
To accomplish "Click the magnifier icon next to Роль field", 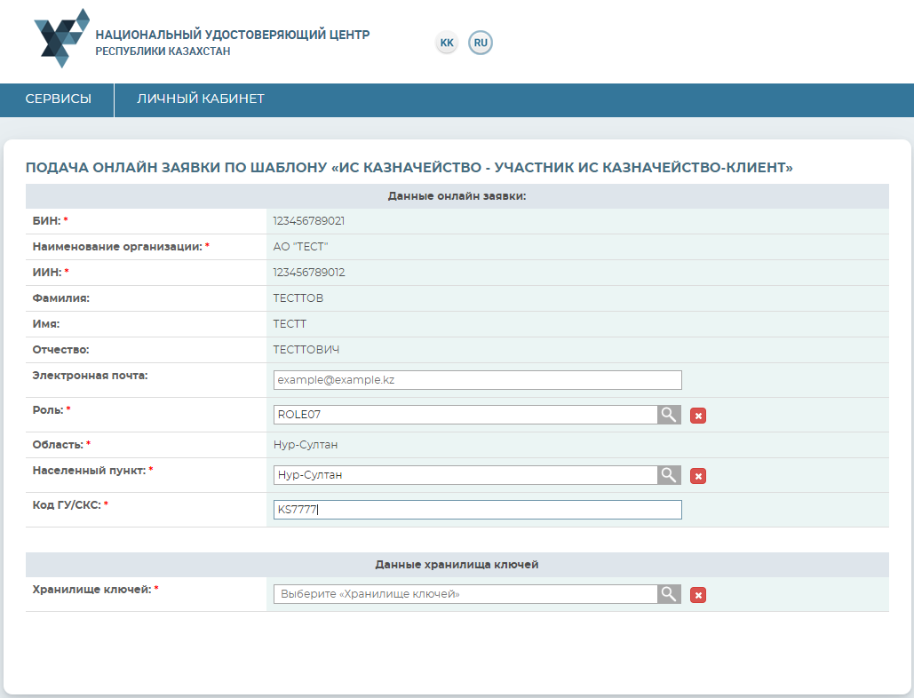I will pos(669,415).
